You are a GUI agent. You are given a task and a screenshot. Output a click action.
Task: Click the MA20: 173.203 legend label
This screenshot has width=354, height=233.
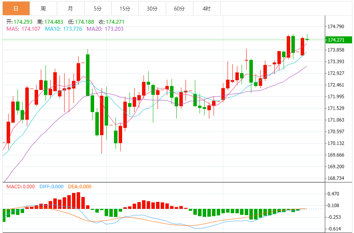(105, 29)
